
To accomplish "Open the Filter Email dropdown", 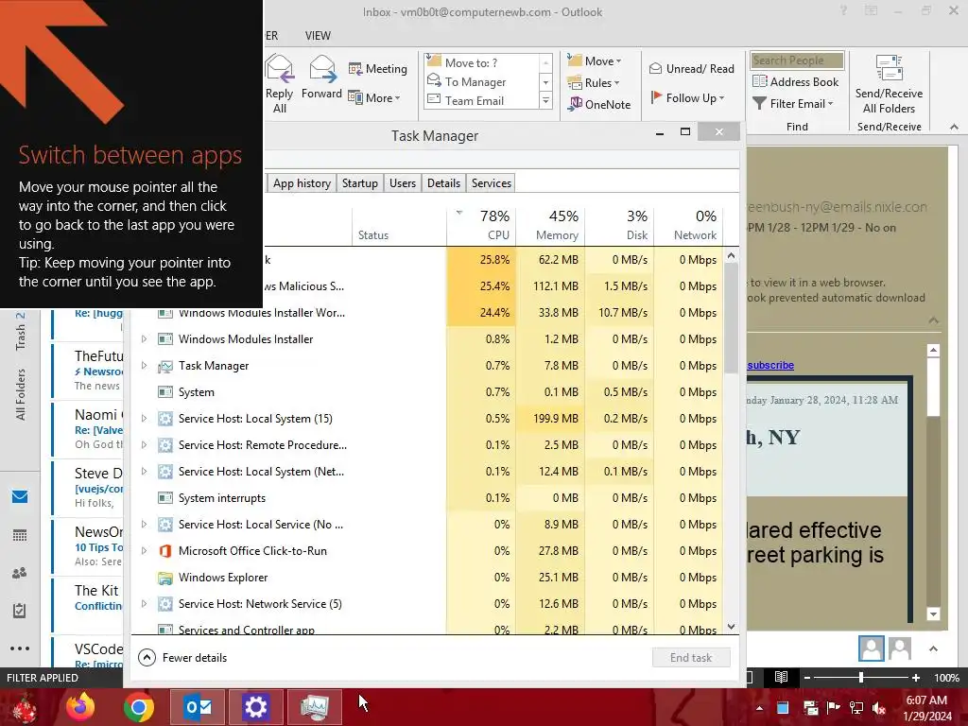I will click(793, 104).
